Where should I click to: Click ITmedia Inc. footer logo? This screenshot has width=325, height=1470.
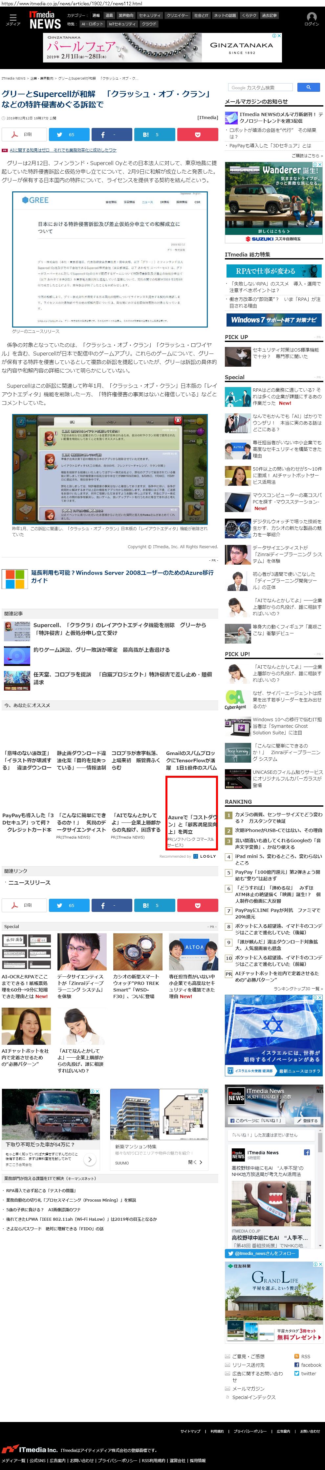tap(29, 1449)
